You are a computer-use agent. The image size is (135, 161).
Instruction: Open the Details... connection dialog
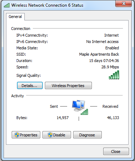pyautogui.click(x=30, y=86)
